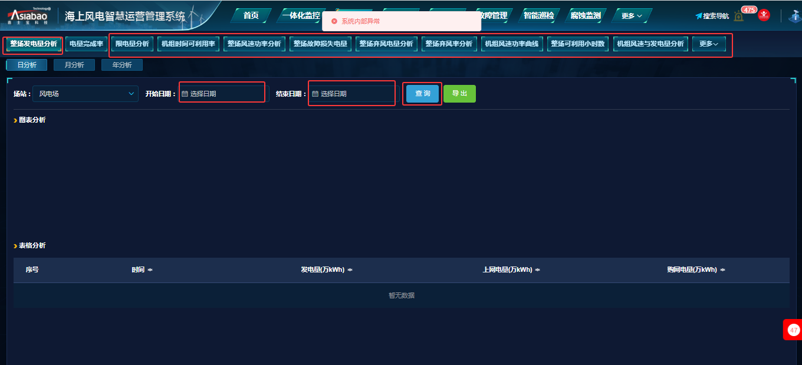Switch to the 年分析 tab
This screenshot has height=365, width=802.
(122, 65)
